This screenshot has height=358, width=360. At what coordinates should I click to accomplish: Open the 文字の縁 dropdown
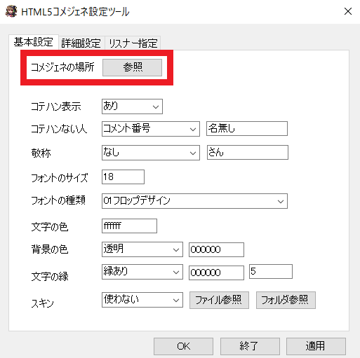[x=142, y=272]
